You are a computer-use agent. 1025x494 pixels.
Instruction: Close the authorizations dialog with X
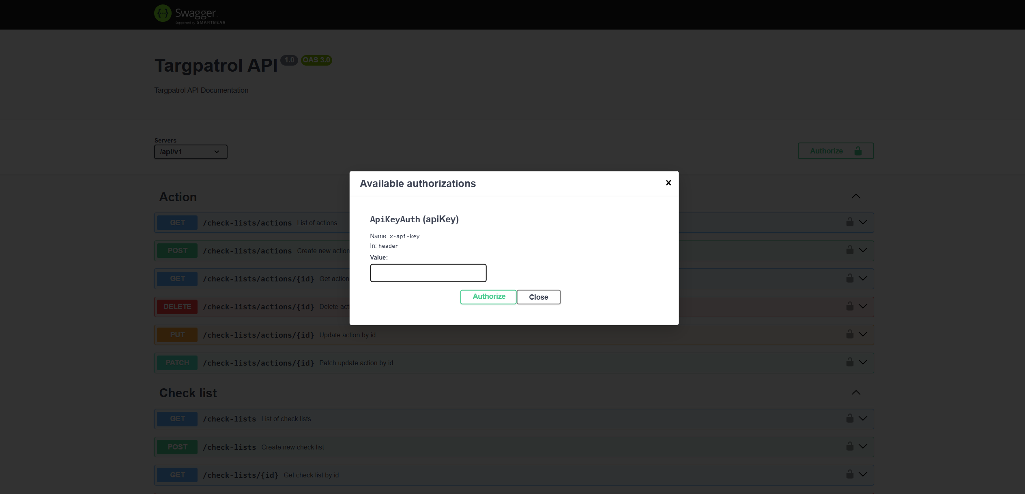[668, 183]
